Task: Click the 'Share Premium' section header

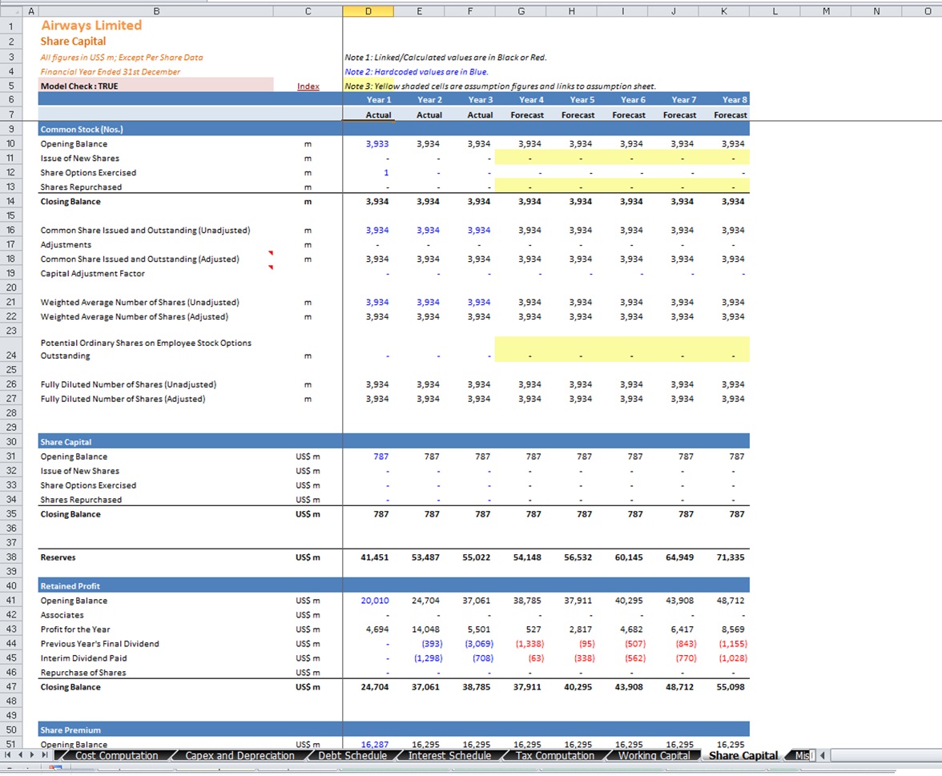Action: pyautogui.click(x=70, y=730)
